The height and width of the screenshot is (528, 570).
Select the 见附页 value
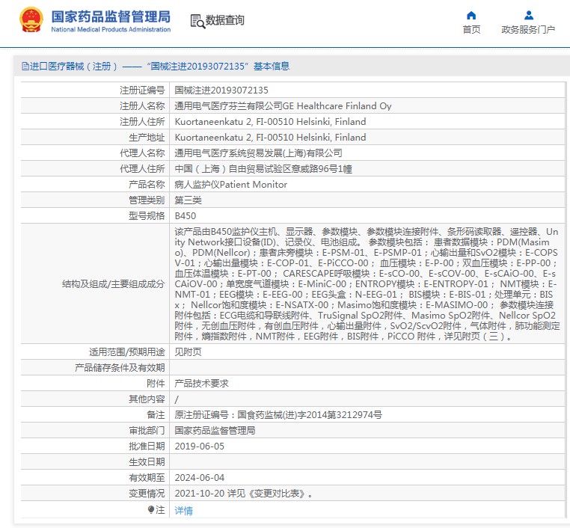(x=188, y=352)
